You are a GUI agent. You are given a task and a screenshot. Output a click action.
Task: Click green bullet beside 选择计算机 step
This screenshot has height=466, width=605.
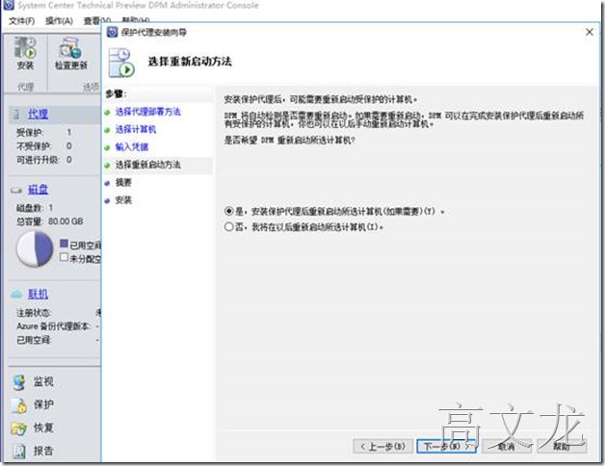click(107, 130)
